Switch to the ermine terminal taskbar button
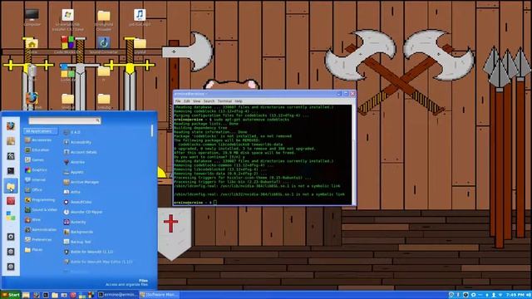Screen dimensions: 532x299 click(x=118, y=295)
